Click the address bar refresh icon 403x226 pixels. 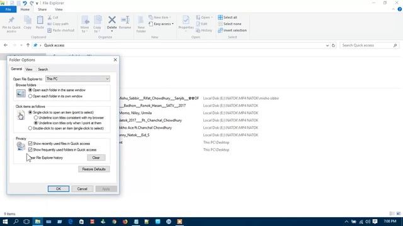(x=333, y=45)
